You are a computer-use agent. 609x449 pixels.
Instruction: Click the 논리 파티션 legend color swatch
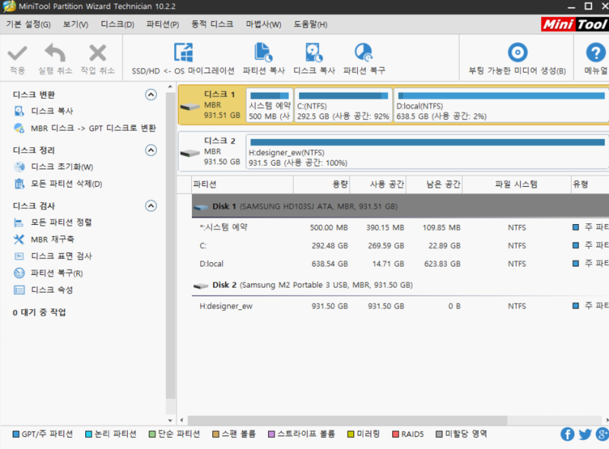(88, 435)
